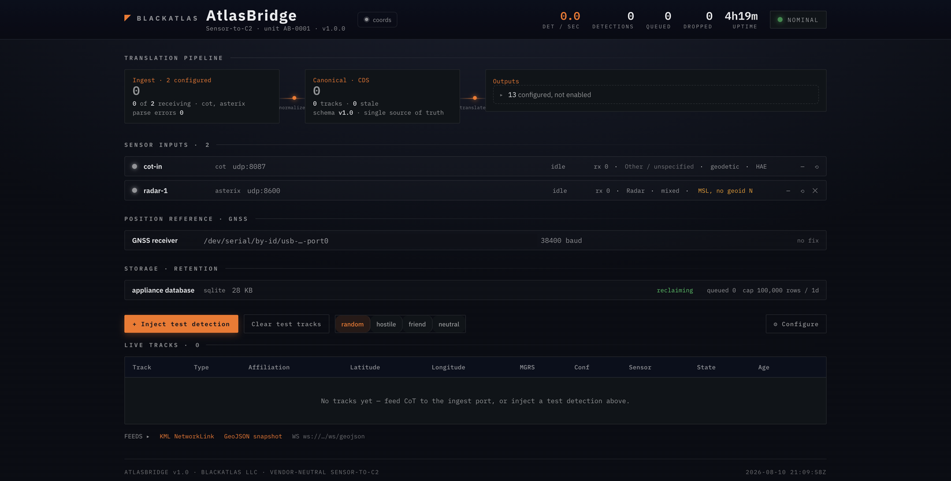951x481 pixels.
Task: Click the reclaiming status text
Action: pos(675,290)
